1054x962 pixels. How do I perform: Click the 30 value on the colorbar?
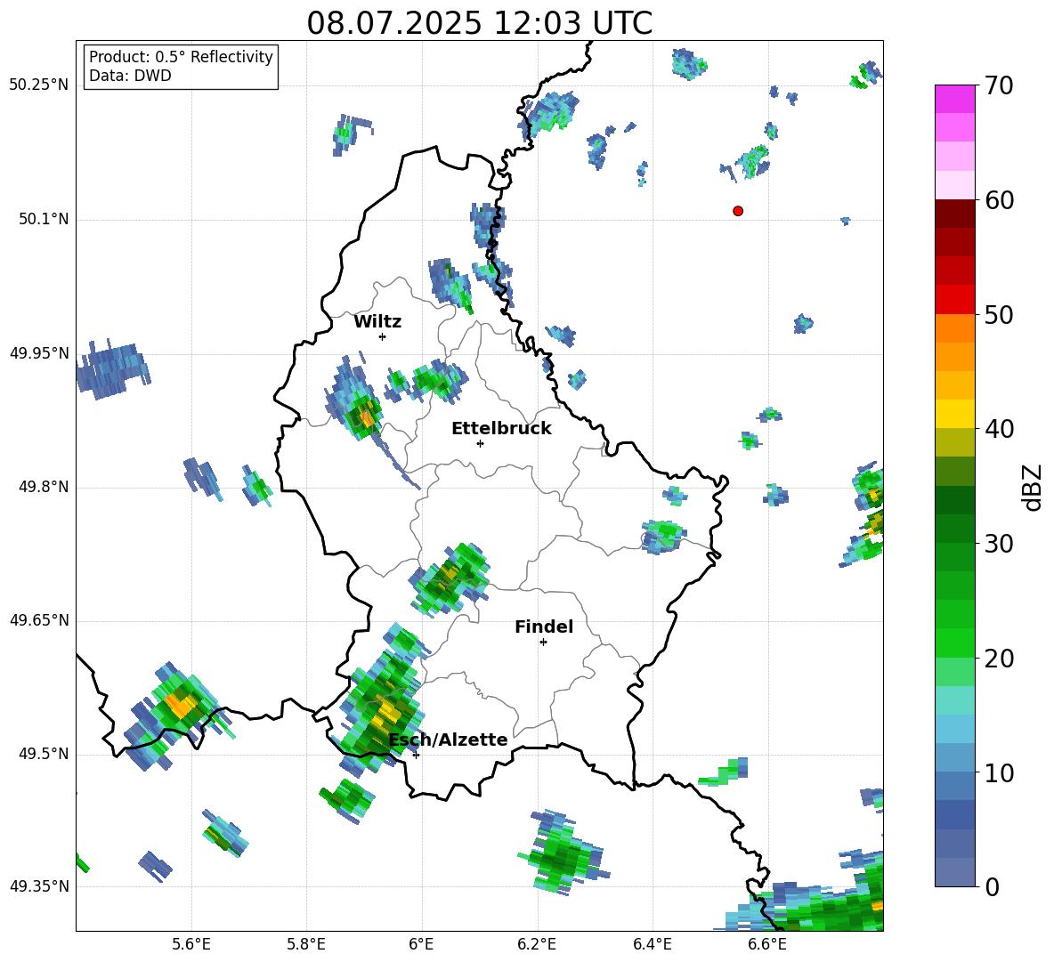point(998,544)
